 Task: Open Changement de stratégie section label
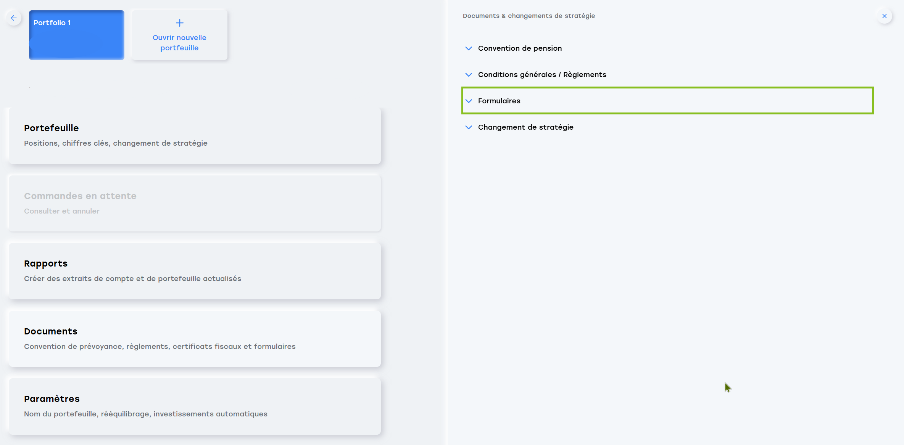click(x=525, y=127)
